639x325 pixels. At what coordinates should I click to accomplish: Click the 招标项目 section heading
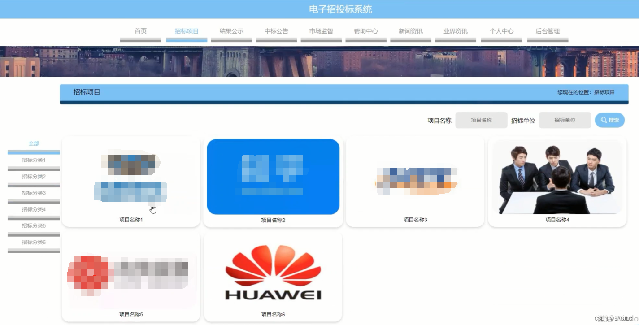pos(87,92)
